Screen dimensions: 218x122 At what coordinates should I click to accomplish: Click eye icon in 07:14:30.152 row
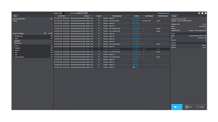coord(134,67)
